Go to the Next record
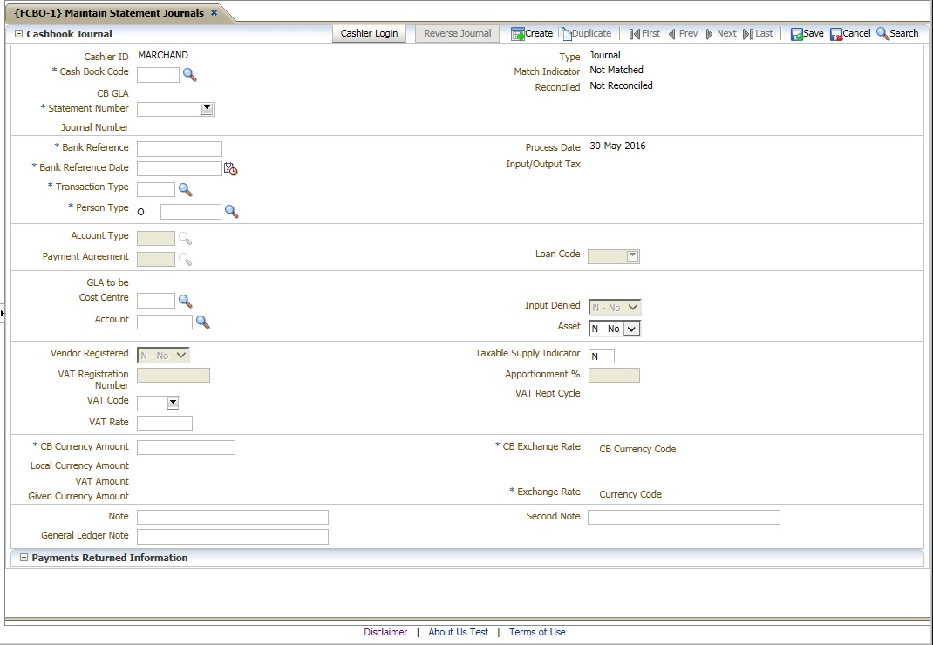The image size is (933, 645). pyautogui.click(x=721, y=33)
